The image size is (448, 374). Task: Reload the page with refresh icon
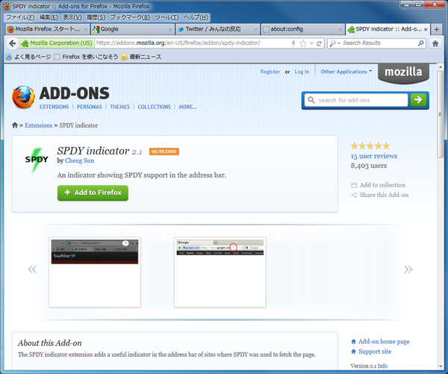(319, 43)
